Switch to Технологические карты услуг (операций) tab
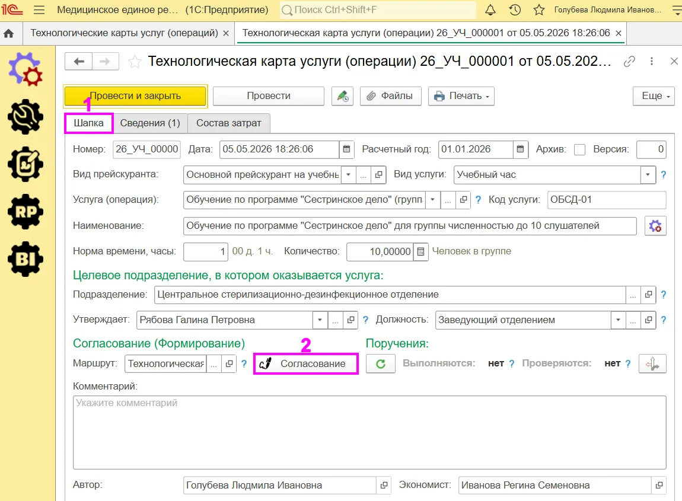The height and width of the screenshot is (501, 682). (x=125, y=33)
